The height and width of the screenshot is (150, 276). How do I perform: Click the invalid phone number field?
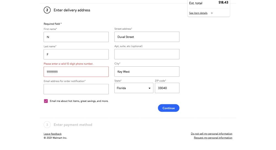76,72
